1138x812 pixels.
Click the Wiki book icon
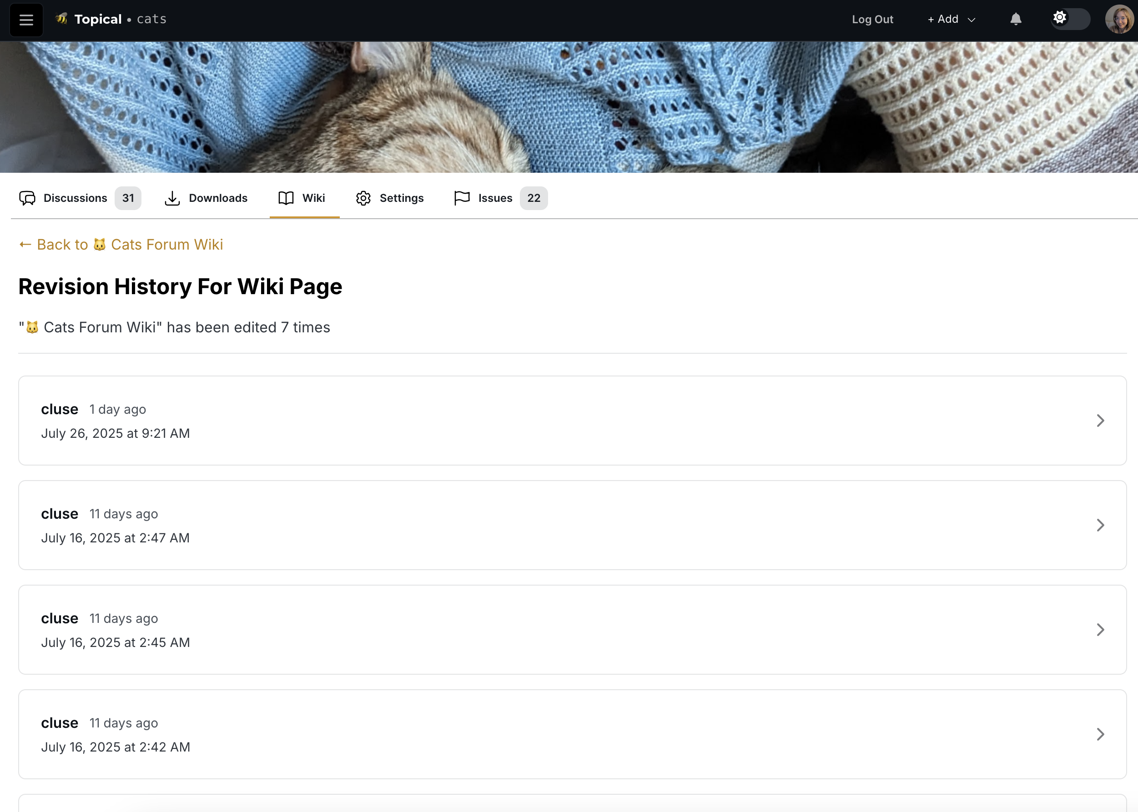(286, 198)
